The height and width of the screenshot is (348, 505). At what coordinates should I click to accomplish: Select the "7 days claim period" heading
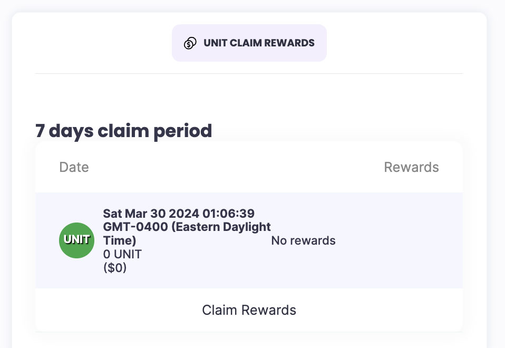pos(123,131)
